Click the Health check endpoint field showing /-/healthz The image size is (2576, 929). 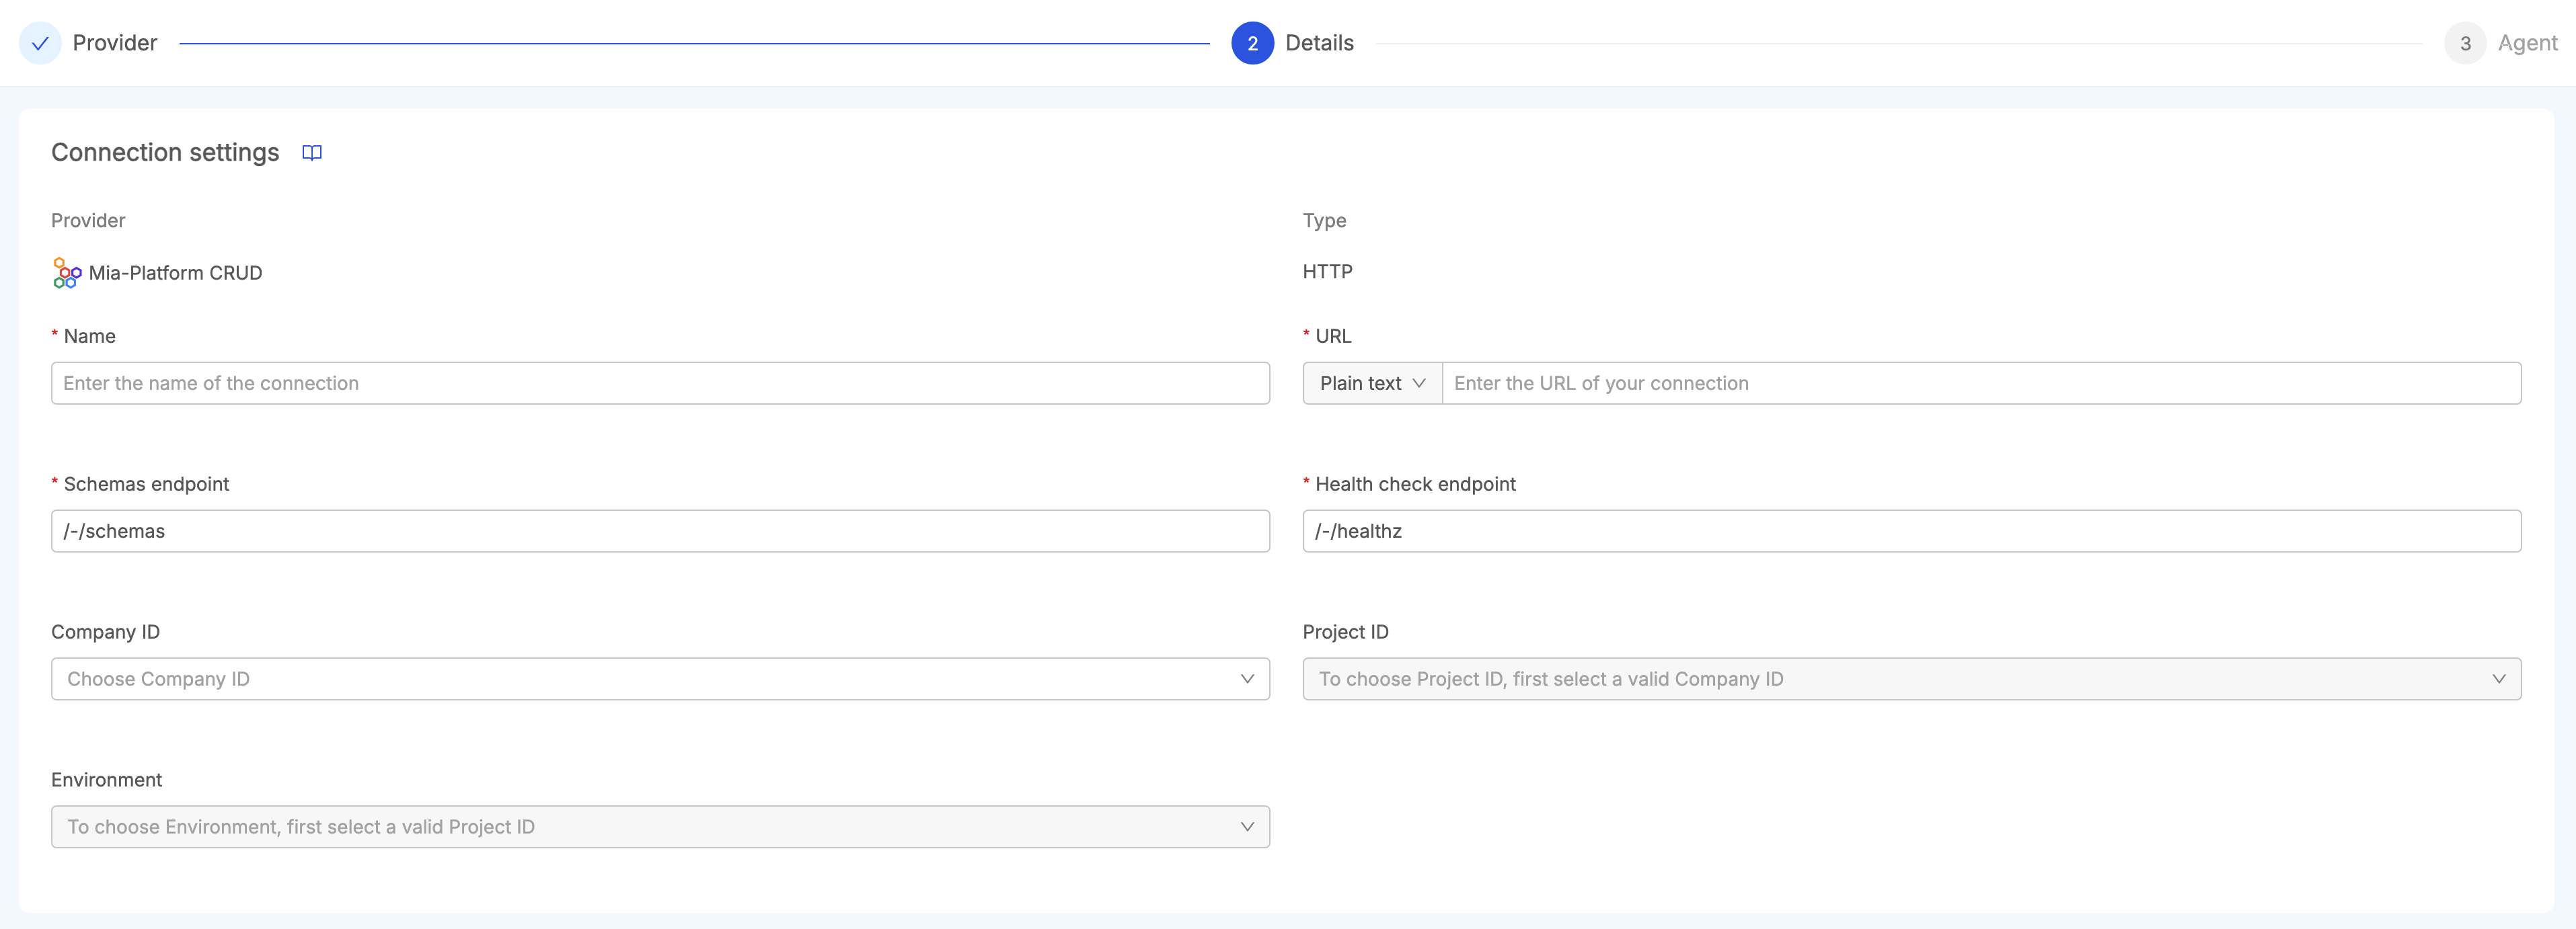click(x=1911, y=530)
